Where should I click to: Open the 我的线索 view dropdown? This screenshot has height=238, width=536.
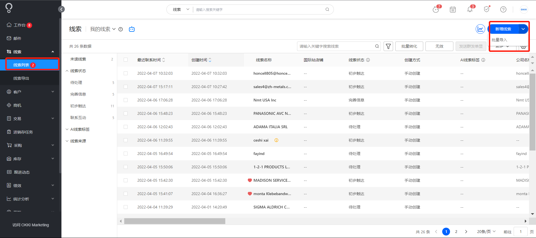(x=103, y=29)
